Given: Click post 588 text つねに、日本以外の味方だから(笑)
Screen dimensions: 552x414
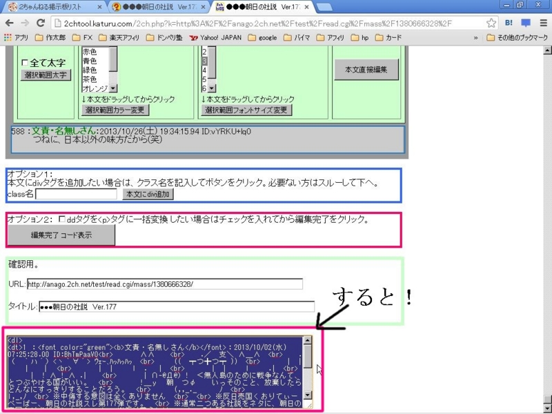Looking at the screenshot, I should coord(98,139).
